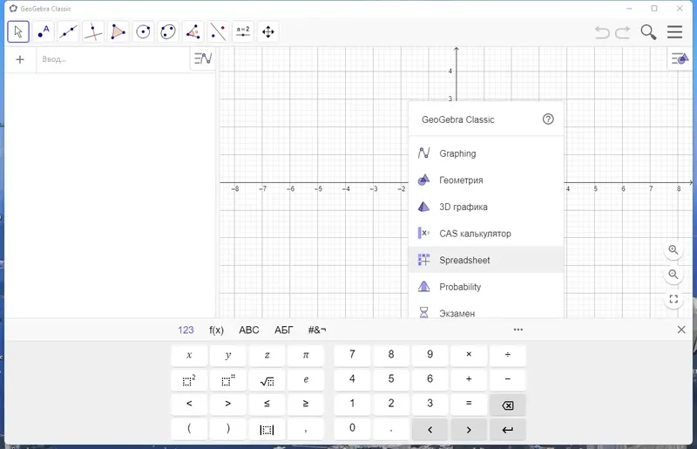This screenshot has width=697, height=449.
Task: Click the Redo arrow
Action: (x=623, y=32)
